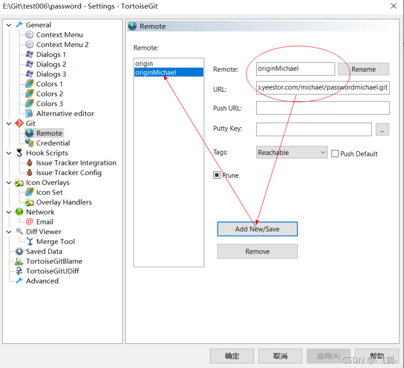The width and height of the screenshot is (404, 368).
Task: Open the Tags Reachable dropdown
Action: tap(292, 152)
